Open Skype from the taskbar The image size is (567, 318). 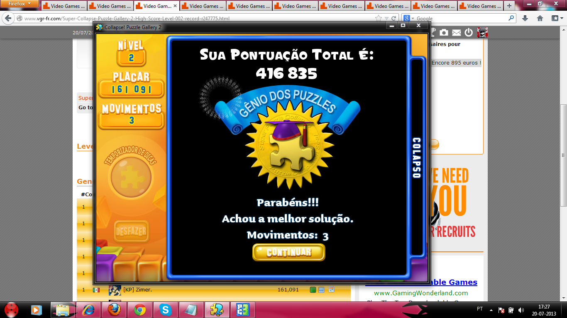(x=165, y=310)
